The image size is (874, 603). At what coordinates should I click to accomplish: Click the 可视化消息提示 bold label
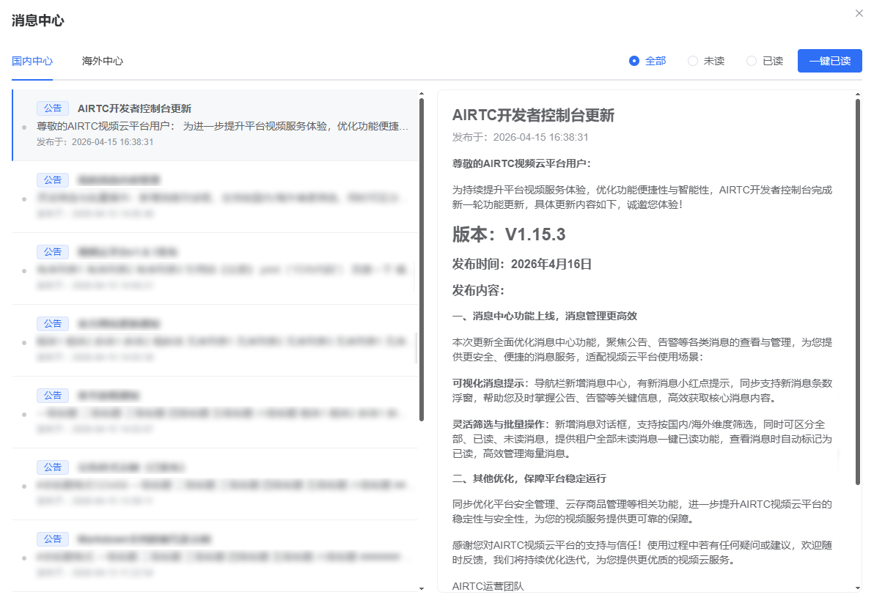click(x=488, y=383)
